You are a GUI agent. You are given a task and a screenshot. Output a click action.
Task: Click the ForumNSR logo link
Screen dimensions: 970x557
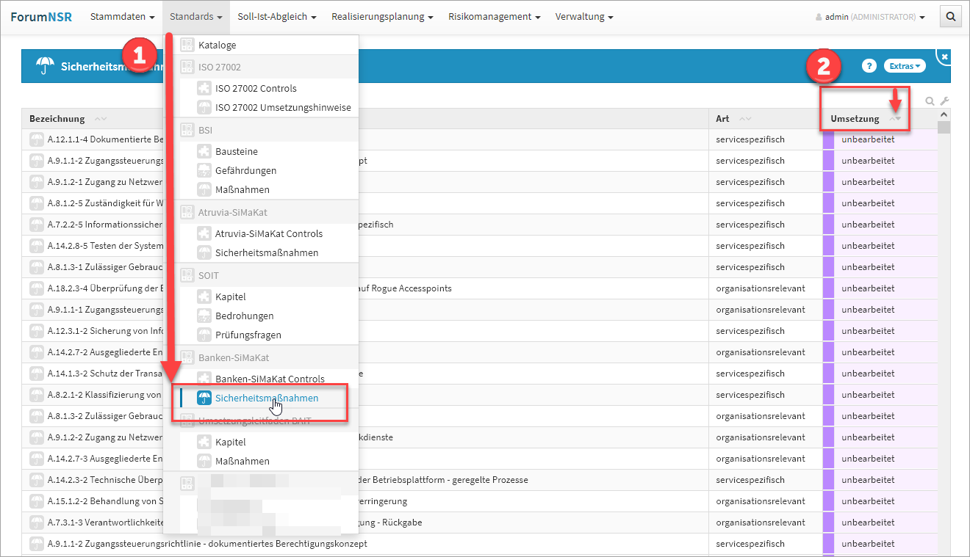[41, 17]
